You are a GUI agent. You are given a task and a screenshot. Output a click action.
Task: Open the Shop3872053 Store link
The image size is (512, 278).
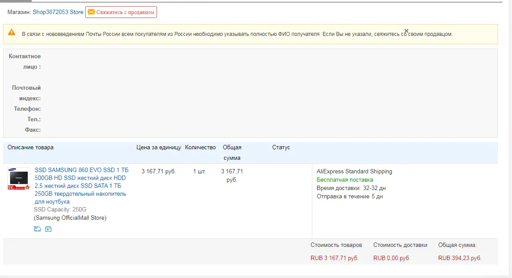[58, 12]
